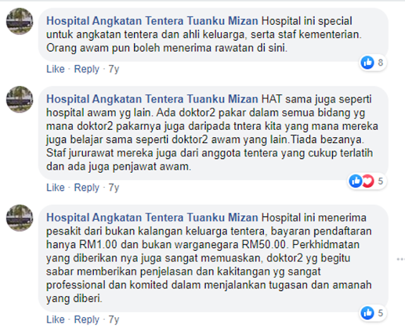Open profile picture of first comment
Image resolution: width=405 pixels, height=331 pixels.
pyautogui.click(x=20, y=21)
